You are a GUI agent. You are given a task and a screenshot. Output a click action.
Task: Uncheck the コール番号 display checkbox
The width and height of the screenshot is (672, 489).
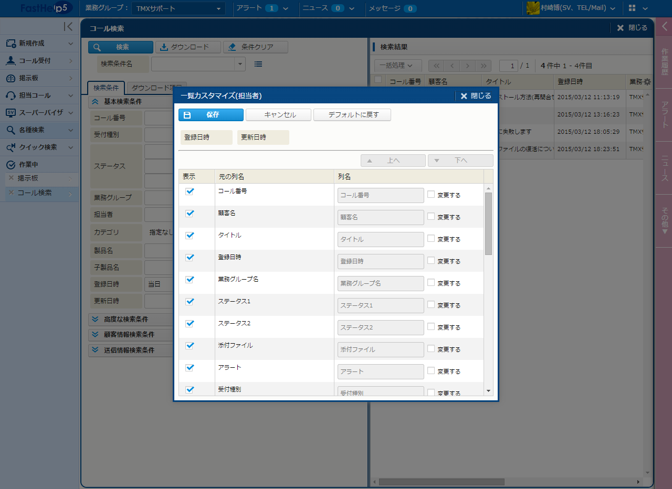tap(190, 192)
